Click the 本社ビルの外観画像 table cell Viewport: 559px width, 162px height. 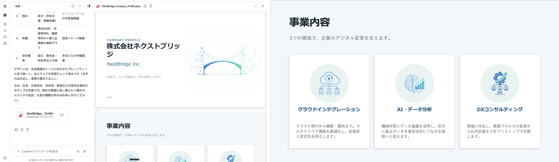tap(73, 58)
